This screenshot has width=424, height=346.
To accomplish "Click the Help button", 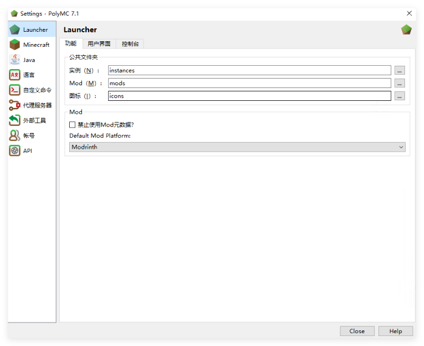I will click(396, 331).
